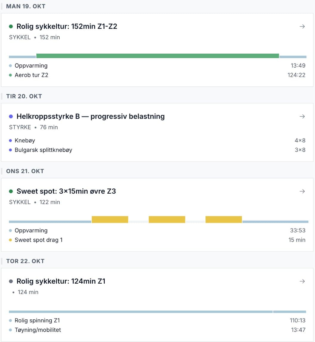The height and width of the screenshot is (342, 315).
Task: Click the second yellow sweet spot interval block
Action: [167, 220]
